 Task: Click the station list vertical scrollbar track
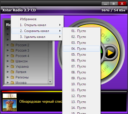[50, 61]
